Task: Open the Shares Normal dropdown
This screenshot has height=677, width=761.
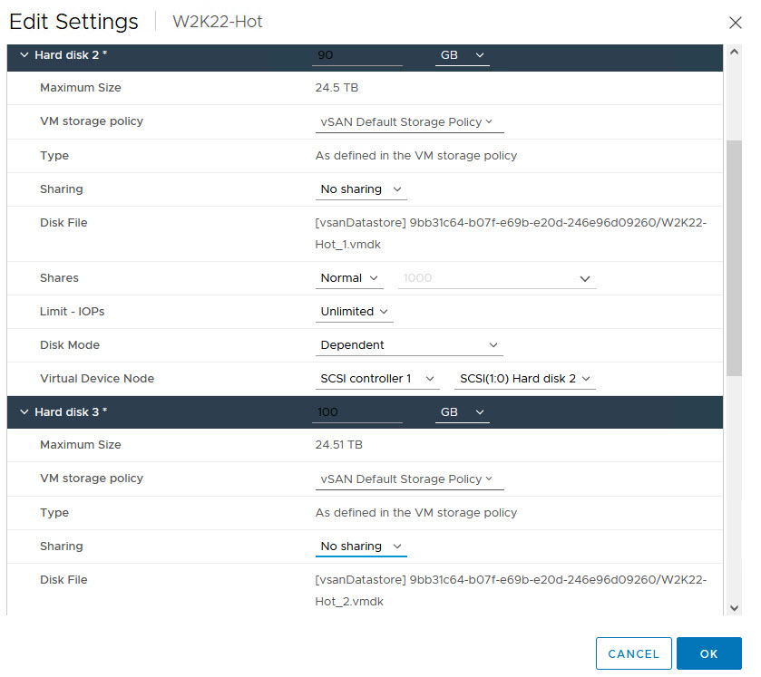Action: (349, 278)
